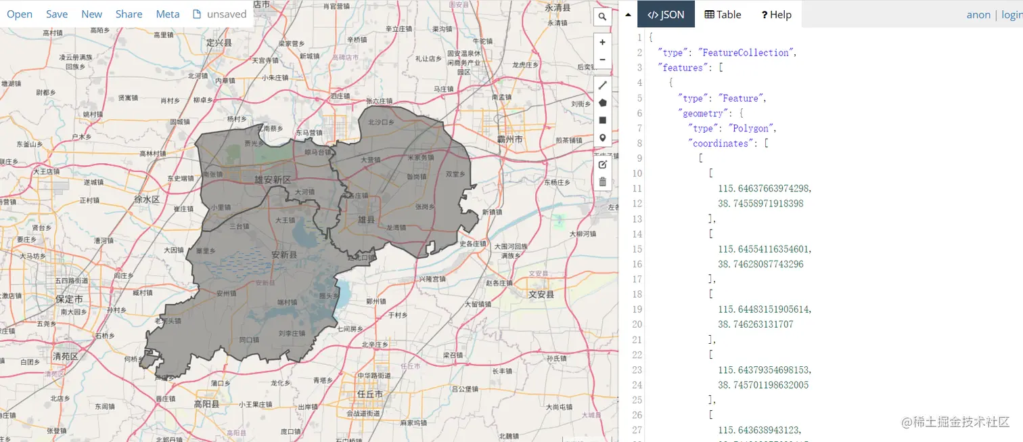Switch to the Table tab
Viewport: 1023px width, 442px height.
(x=722, y=14)
